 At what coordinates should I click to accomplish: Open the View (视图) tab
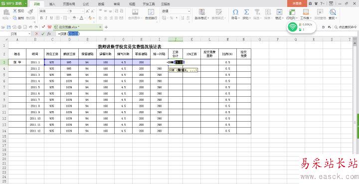(132, 4)
